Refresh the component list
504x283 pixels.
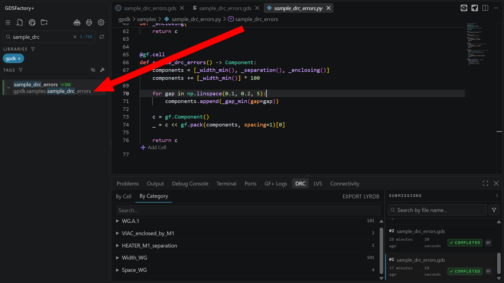102,37
